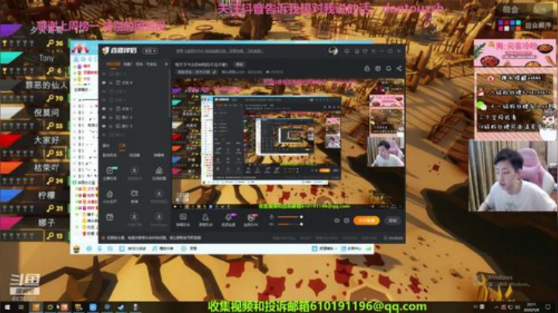This screenshot has height=313, width=558.
Task: Open Task View on the Windows taskbar
Action: click(x=21, y=307)
